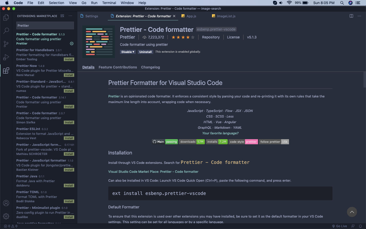The width and height of the screenshot is (366, 229).
Task: Open macOS Spotlight search icon
Action: [342, 3]
